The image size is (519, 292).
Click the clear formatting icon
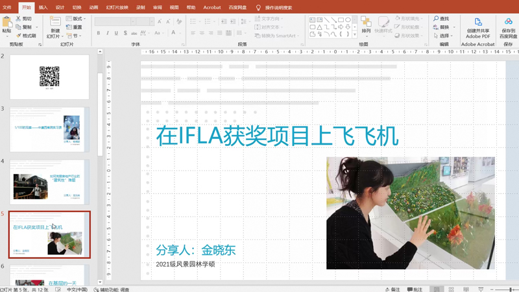pyautogui.click(x=179, y=21)
